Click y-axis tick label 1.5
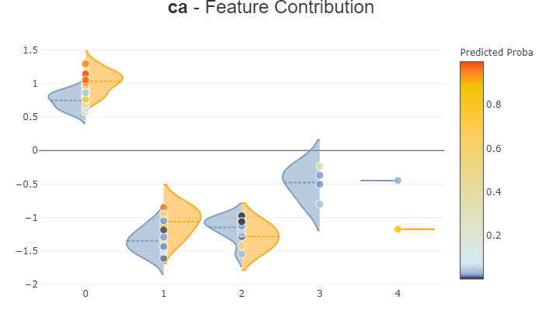This screenshot has width=542, height=310. 30,50
